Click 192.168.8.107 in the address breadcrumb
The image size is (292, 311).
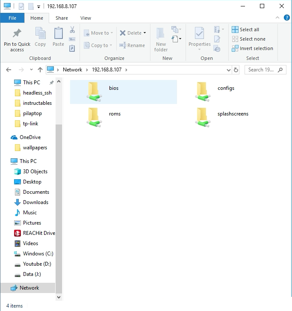(106, 70)
